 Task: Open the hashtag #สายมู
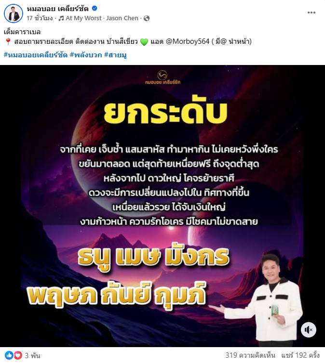tap(115, 55)
